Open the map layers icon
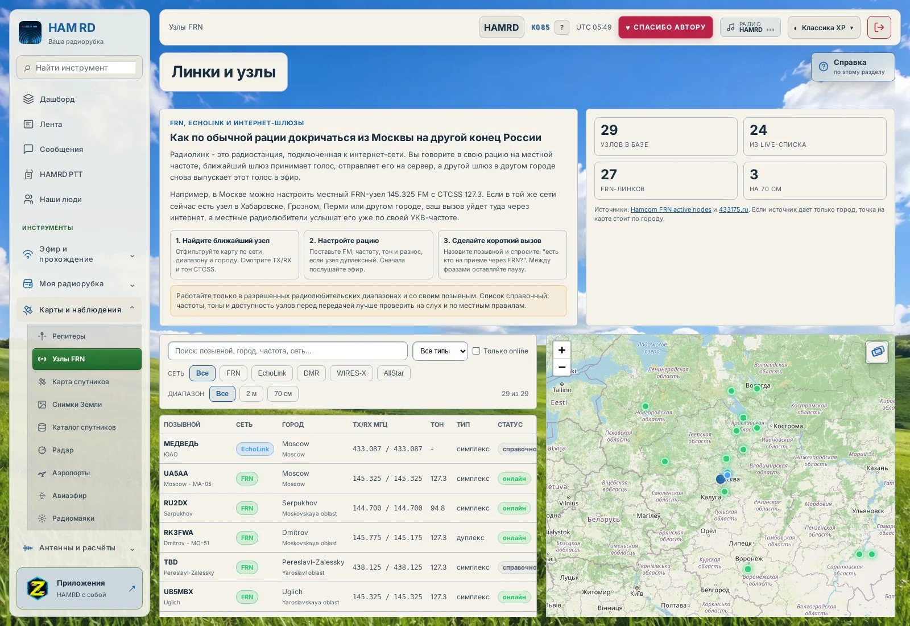 877,352
